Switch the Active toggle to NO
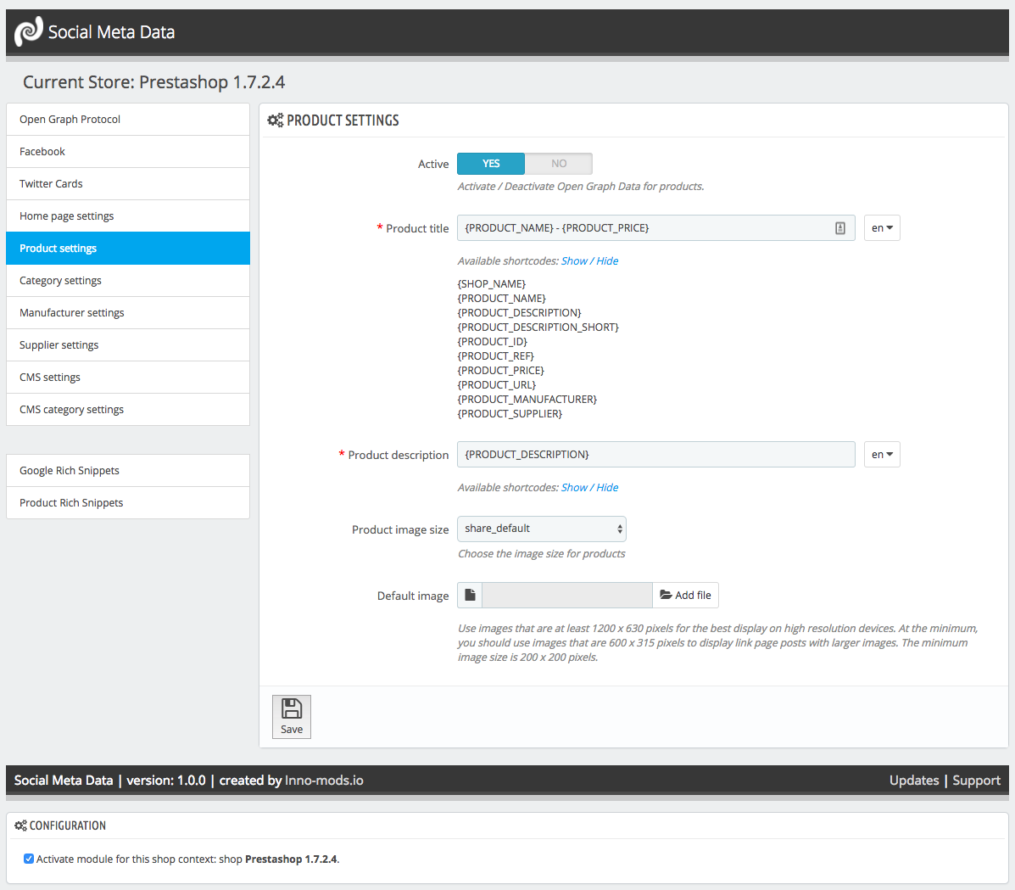Screen dimensions: 1015x890 [558, 164]
